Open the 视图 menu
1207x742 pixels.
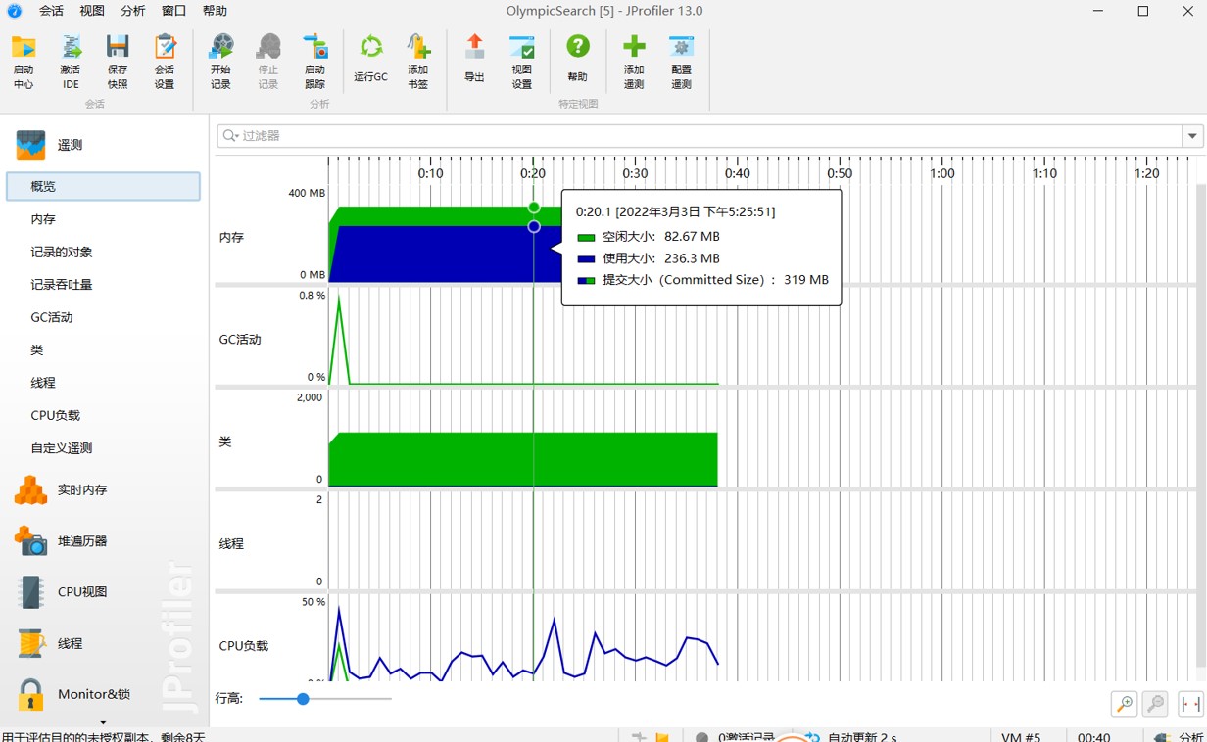tap(92, 11)
